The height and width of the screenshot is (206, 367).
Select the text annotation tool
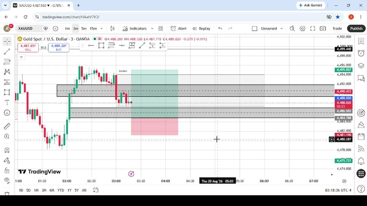(7, 102)
